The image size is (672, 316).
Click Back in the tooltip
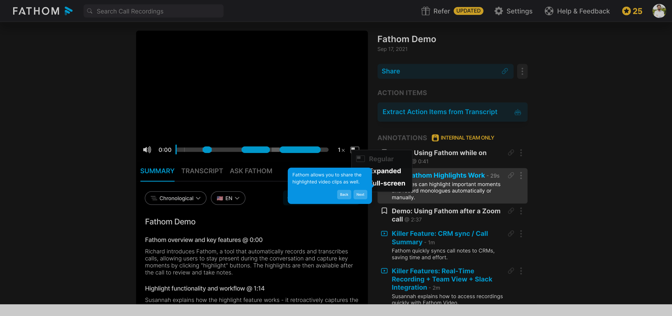point(344,195)
